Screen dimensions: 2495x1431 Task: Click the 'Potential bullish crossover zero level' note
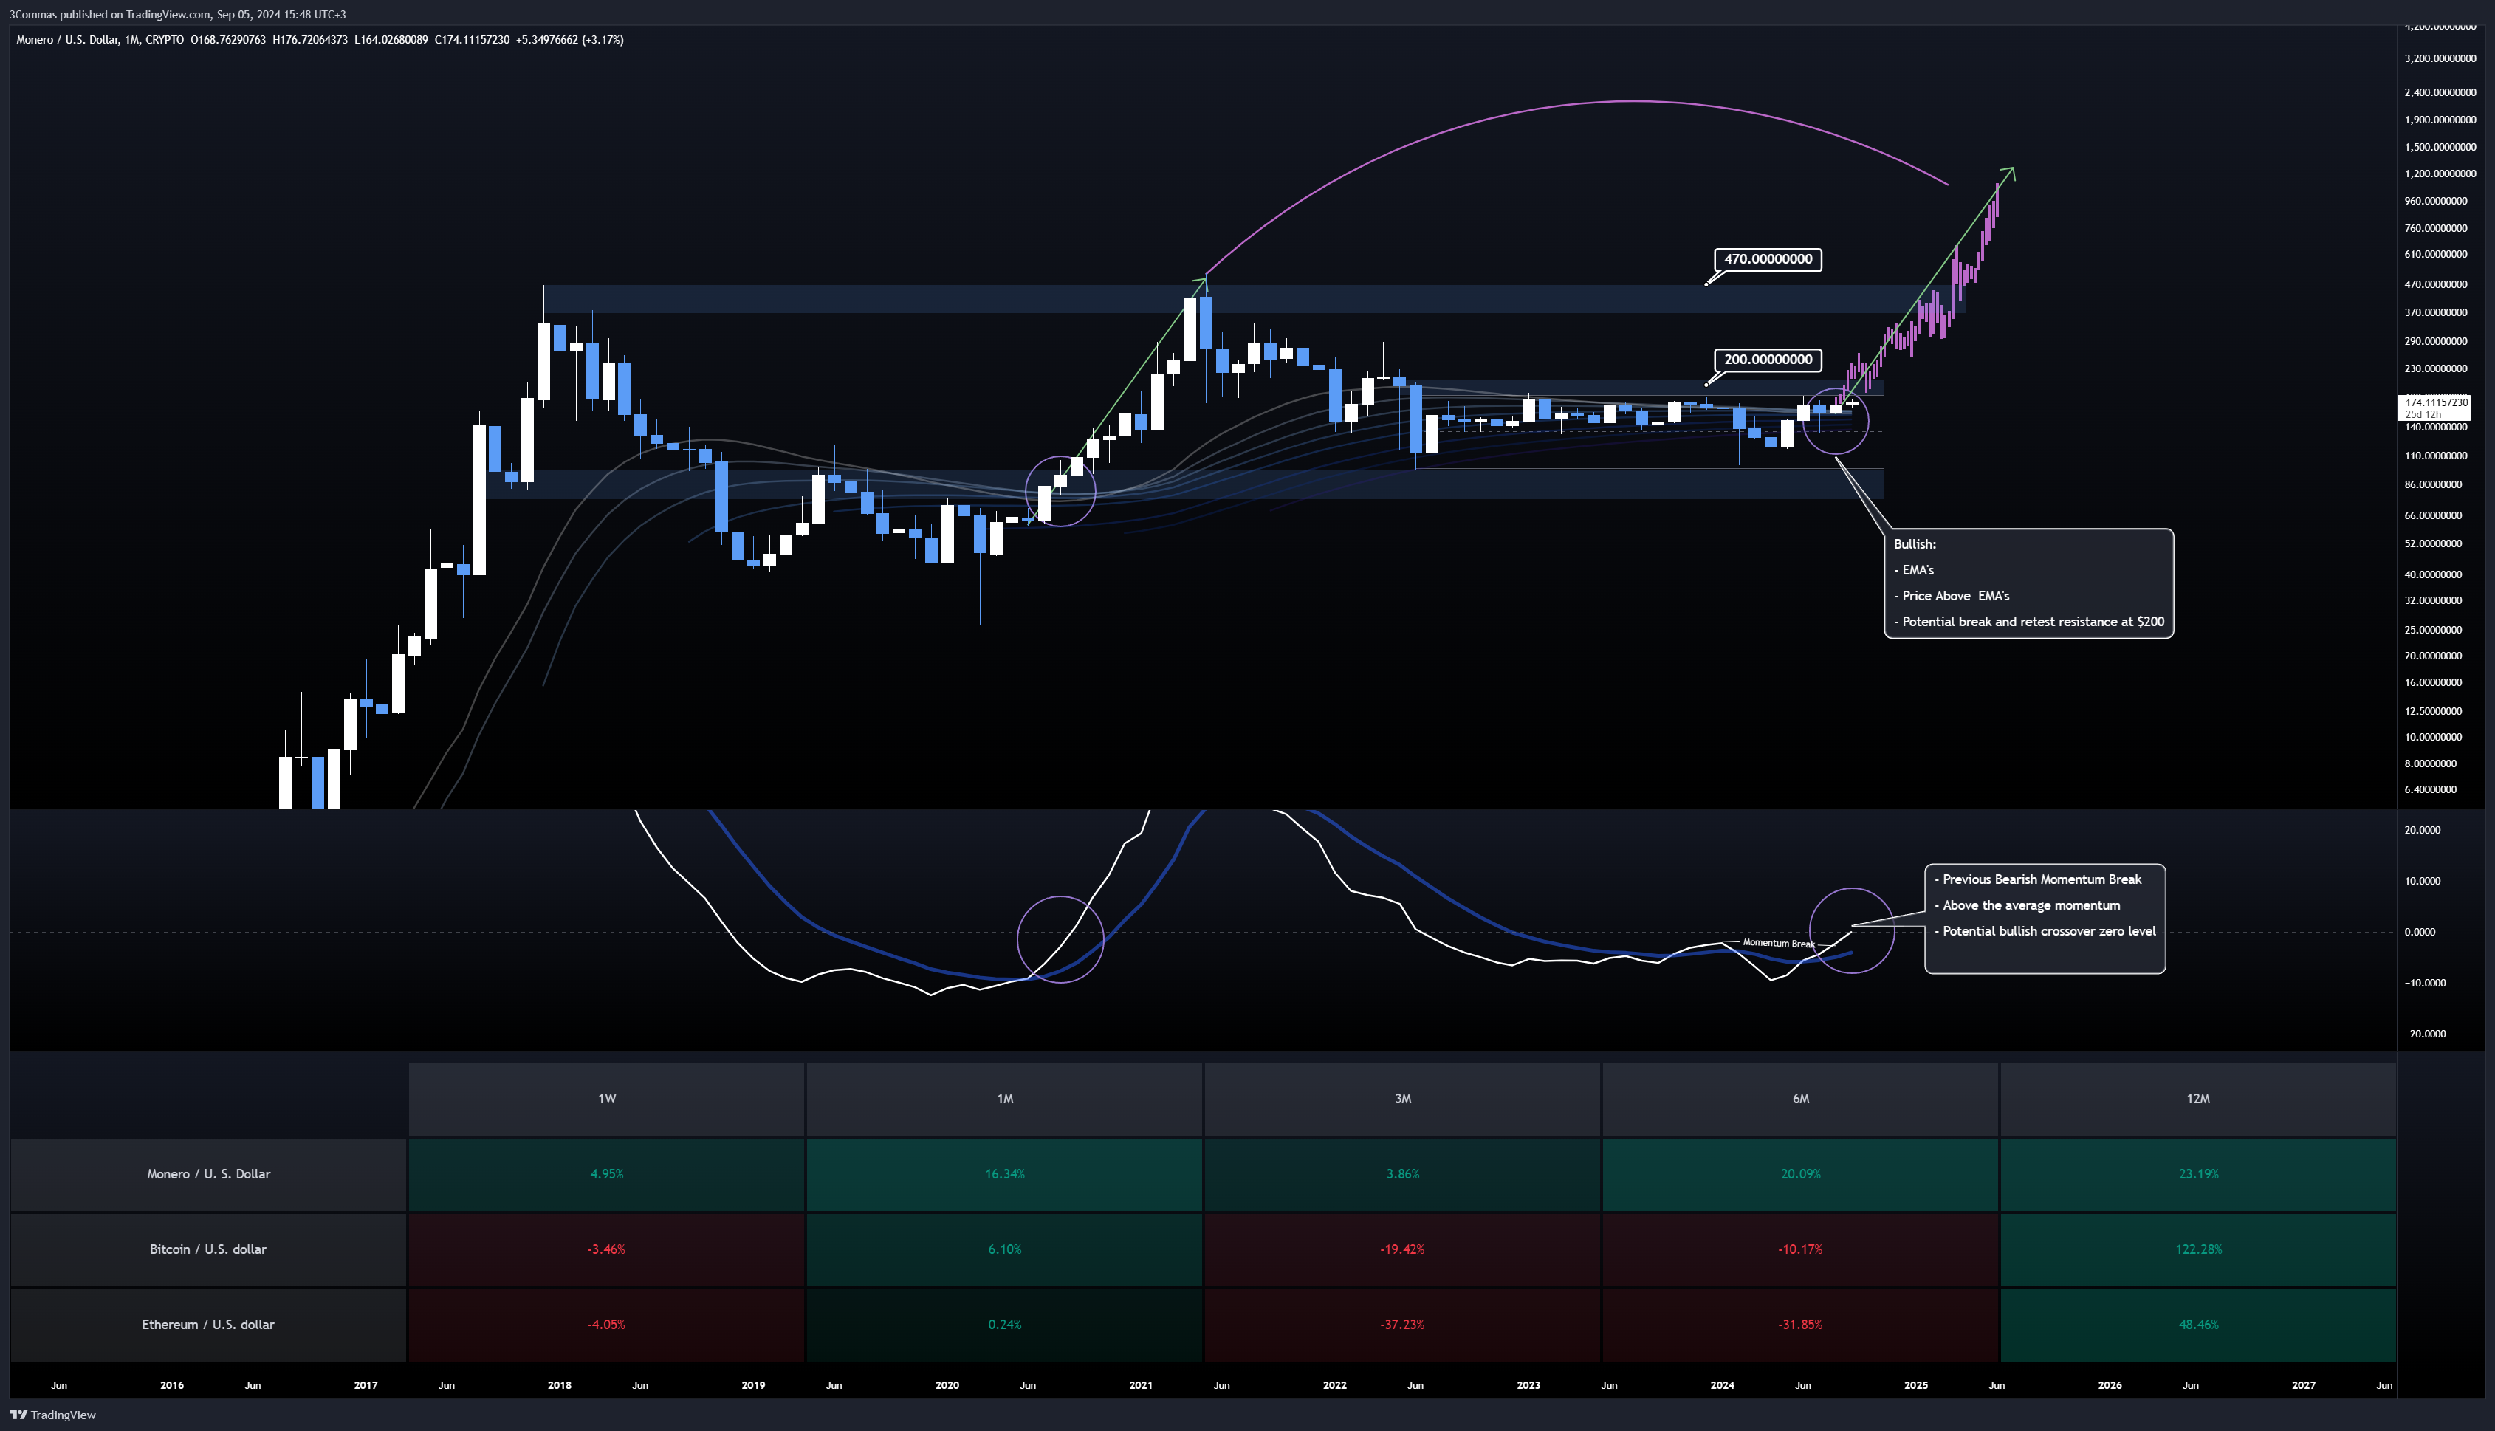coord(2045,932)
